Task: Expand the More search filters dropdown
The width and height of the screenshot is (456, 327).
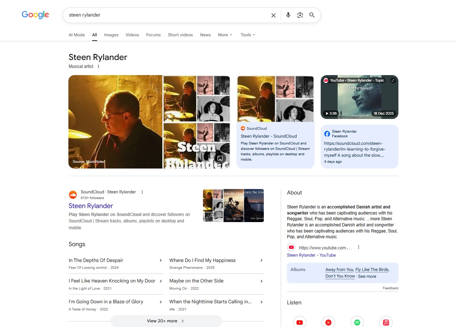Action: coord(225,35)
